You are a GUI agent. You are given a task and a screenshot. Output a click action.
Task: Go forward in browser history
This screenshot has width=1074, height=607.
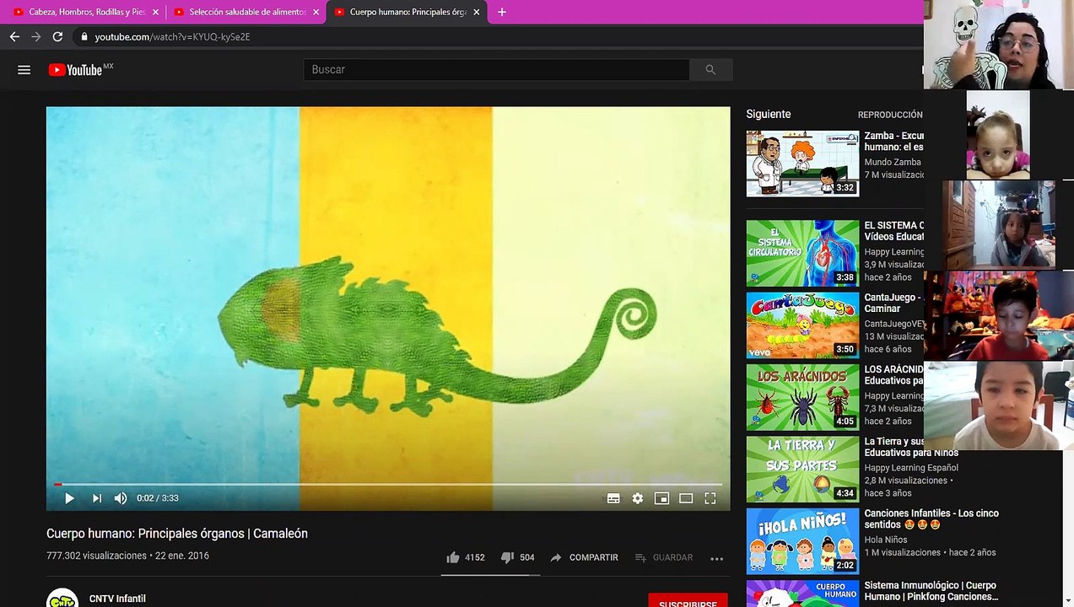point(35,37)
